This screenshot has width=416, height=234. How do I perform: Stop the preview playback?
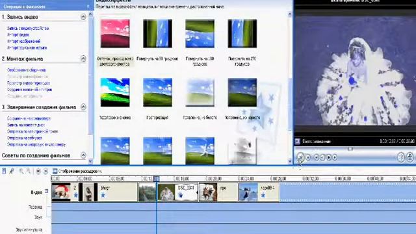[308, 157]
